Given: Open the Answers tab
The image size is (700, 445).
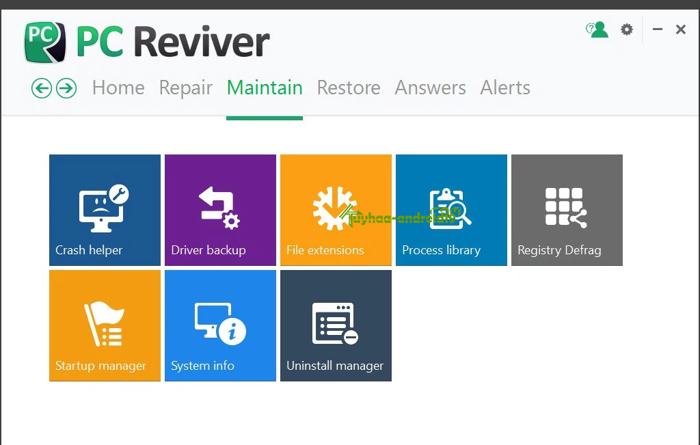Looking at the screenshot, I should (x=431, y=87).
